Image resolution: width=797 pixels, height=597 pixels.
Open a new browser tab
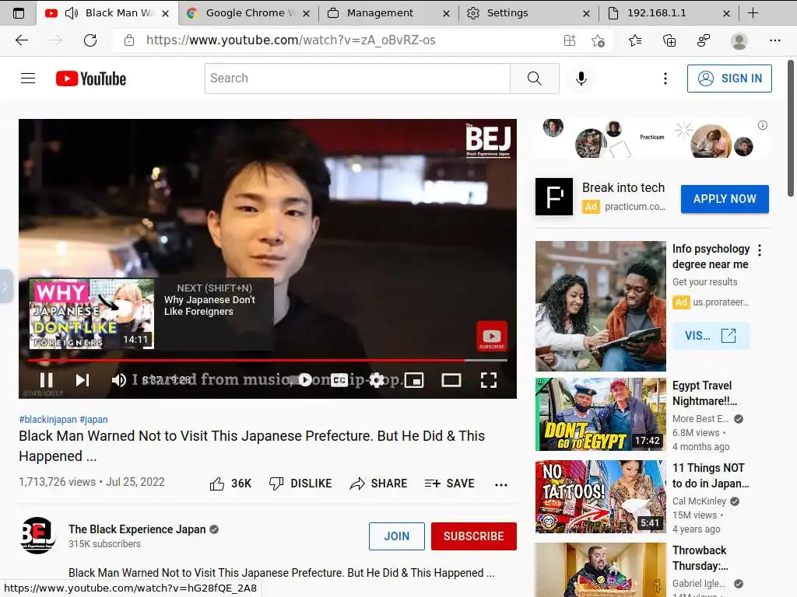753,13
